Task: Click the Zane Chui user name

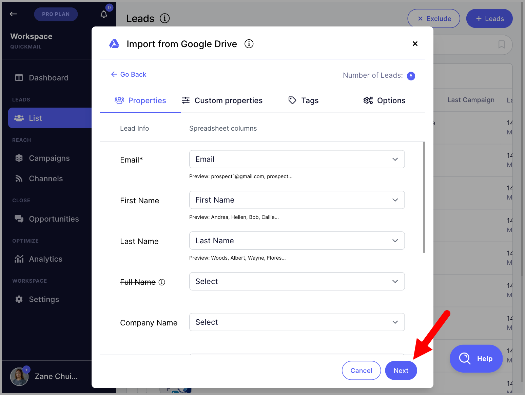Action: 56,376
